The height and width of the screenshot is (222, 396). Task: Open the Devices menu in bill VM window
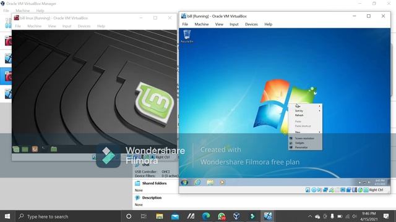pyautogui.click(x=251, y=24)
